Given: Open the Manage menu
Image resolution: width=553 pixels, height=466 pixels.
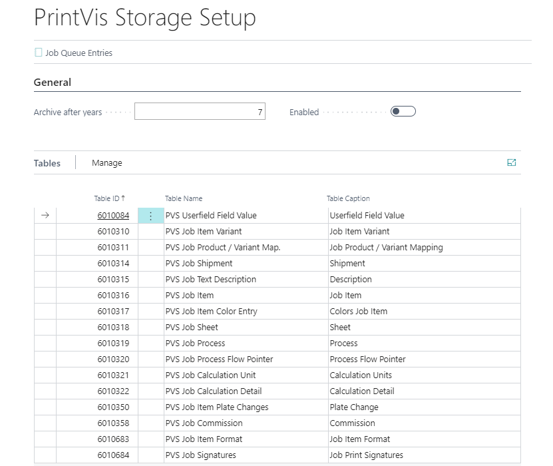Looking at the screenshot, I should [106, 163].
